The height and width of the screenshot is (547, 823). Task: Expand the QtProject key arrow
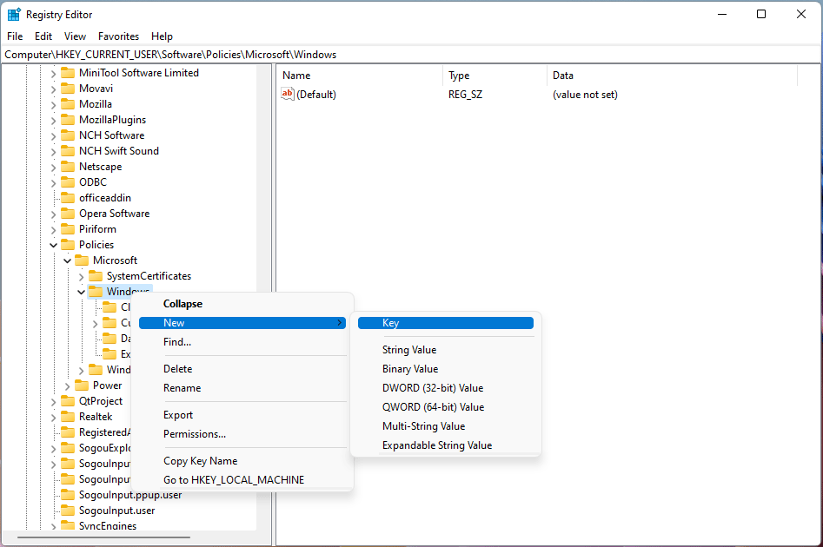pos(54,402)
